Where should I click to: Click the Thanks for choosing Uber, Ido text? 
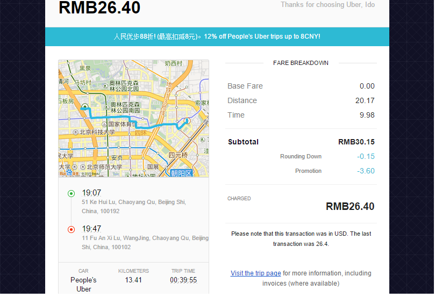pyautogui.click(x=327, y=5)
